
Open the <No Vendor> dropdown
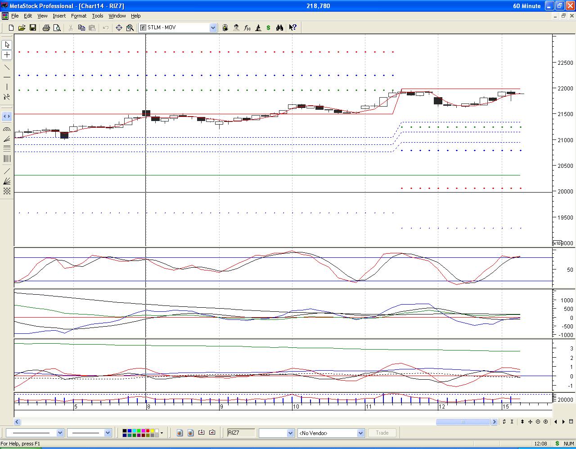[360, 433]
